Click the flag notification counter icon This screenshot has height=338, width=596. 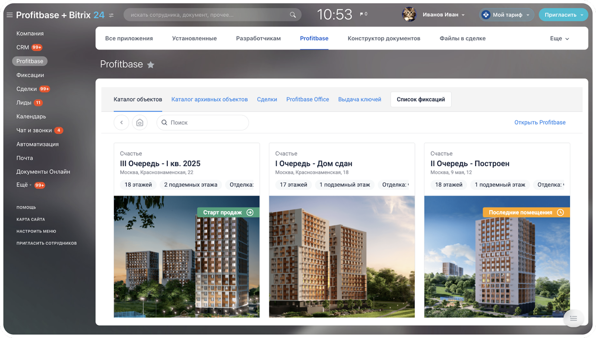tap(364, 14)
